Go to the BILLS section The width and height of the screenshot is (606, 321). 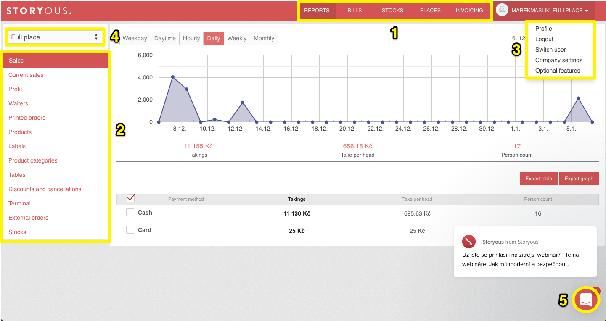355,11
